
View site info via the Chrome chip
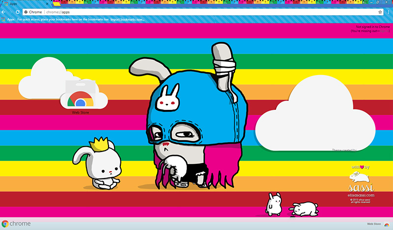(x=33, y=12)
